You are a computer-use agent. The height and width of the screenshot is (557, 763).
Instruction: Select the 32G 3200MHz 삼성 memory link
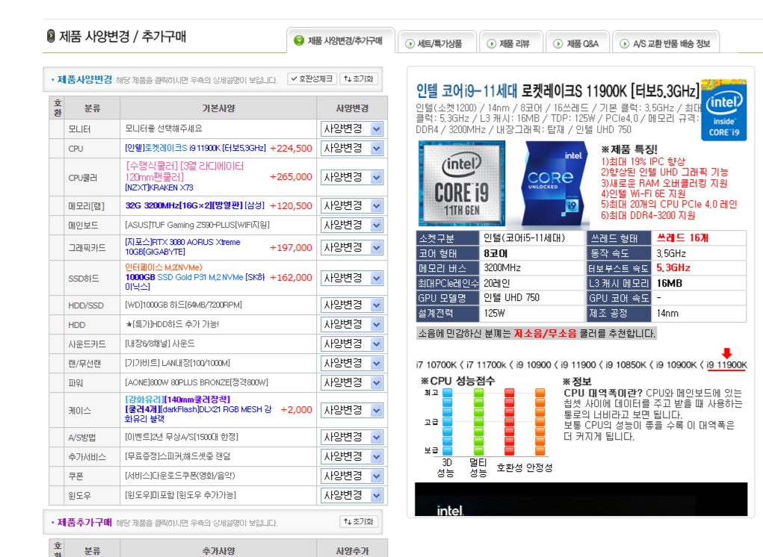coord(194,205)
